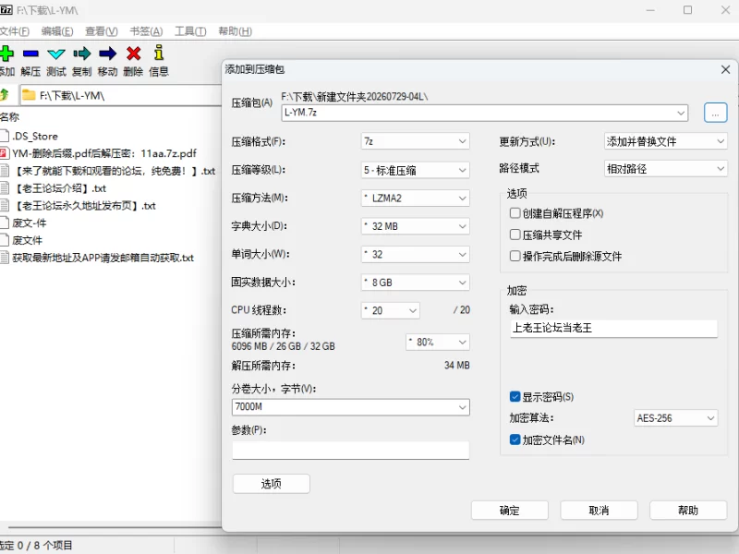Click the browse '...' button for archive path
The image size is (739, 554).
715,113
